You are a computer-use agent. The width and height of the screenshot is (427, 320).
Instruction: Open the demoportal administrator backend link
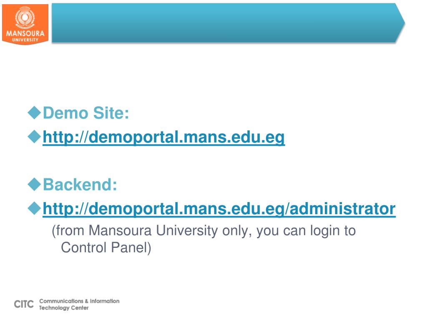tap(219, 209)
